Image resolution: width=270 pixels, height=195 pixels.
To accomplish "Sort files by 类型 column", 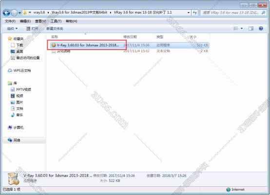I will [160, 37].
